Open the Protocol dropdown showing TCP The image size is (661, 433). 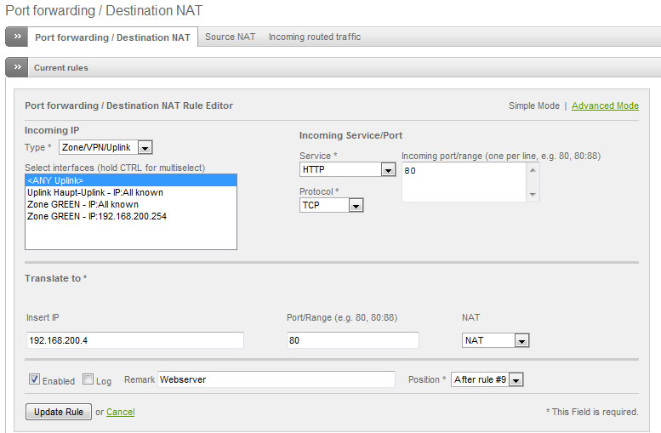point(356,205)
